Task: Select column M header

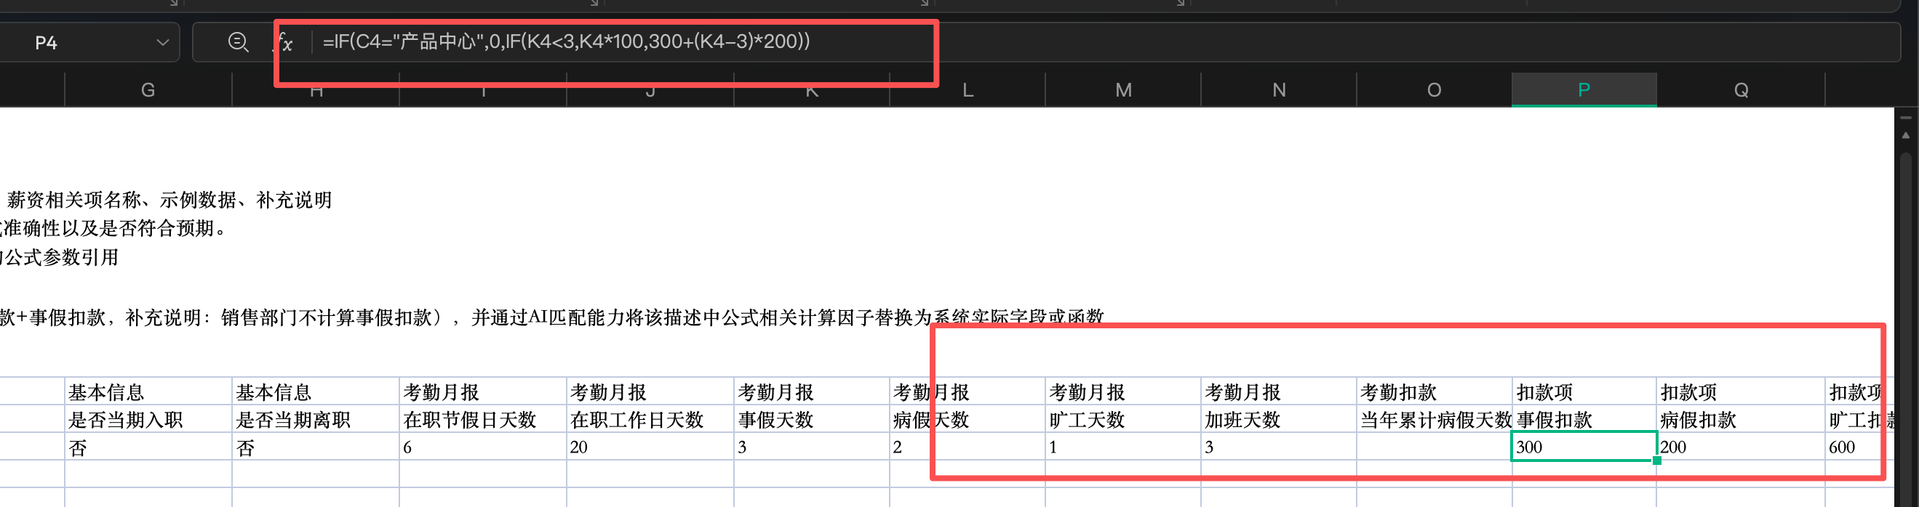Action: coord(1122,90)
